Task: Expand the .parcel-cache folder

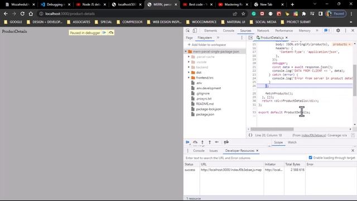Action: pyautogui.click(x=189, y=57)
